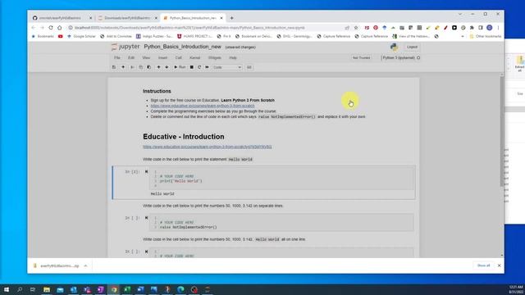Rename notebook via Python_Basics_Introduction_new title
Screen dimensions: 525x295
tap(182, 47)
